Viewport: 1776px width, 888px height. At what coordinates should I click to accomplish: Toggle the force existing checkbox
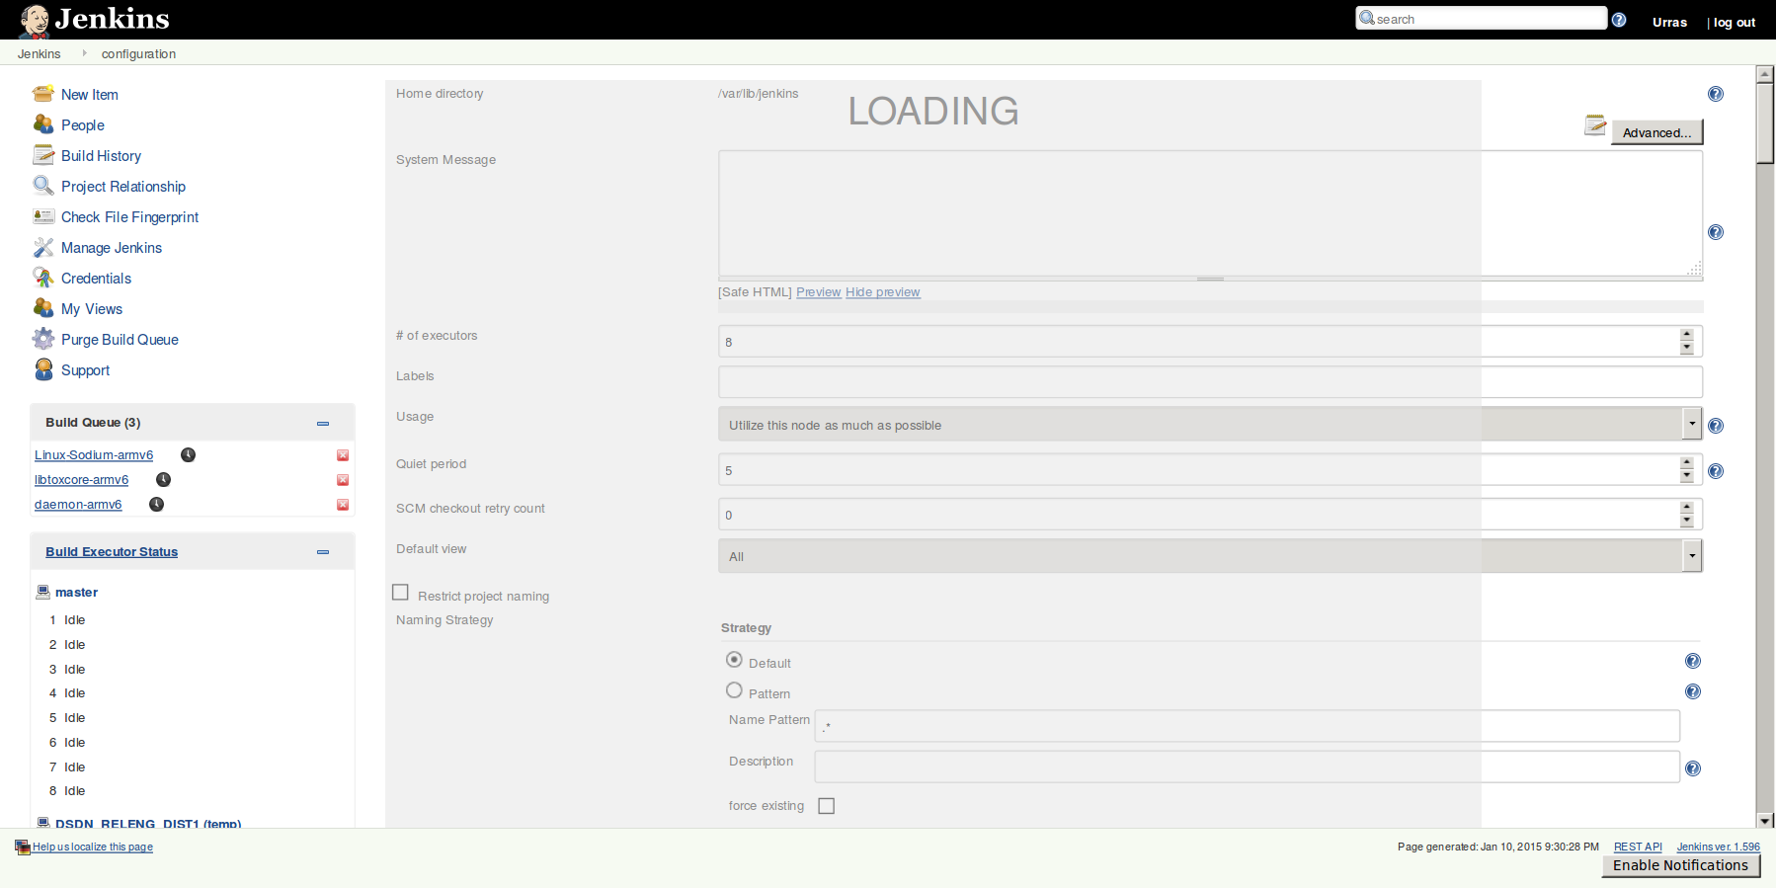pos(827,806)
